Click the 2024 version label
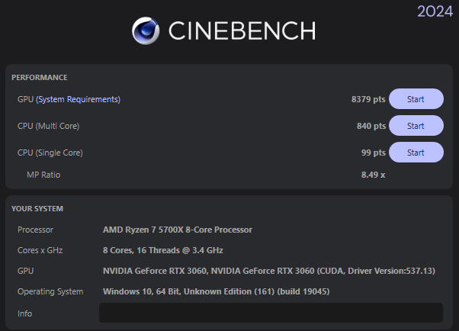The image size is (459, 331). click(435, 11)
